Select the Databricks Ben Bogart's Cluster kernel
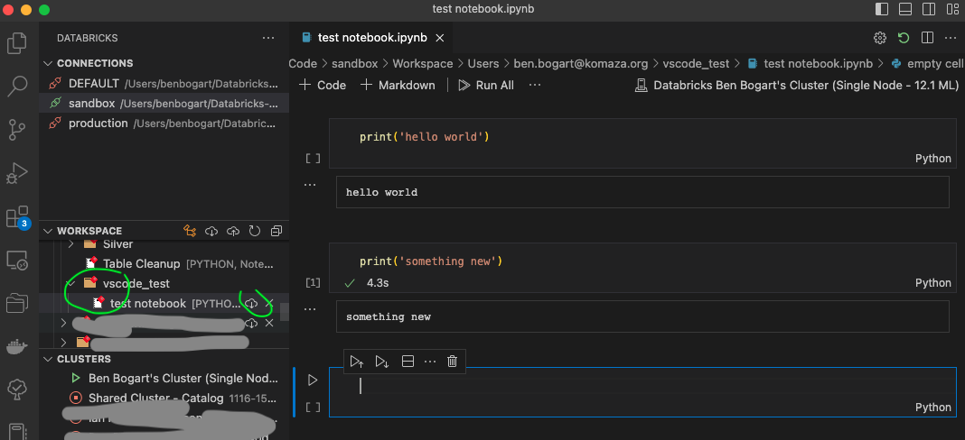Viewport: 965px width, 440px height. [x=798, y=86]
